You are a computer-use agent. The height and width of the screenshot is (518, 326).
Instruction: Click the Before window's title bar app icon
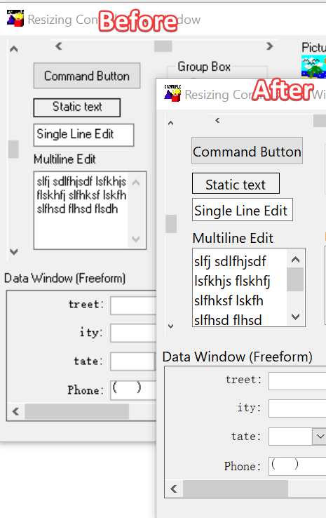pos(15,18)
